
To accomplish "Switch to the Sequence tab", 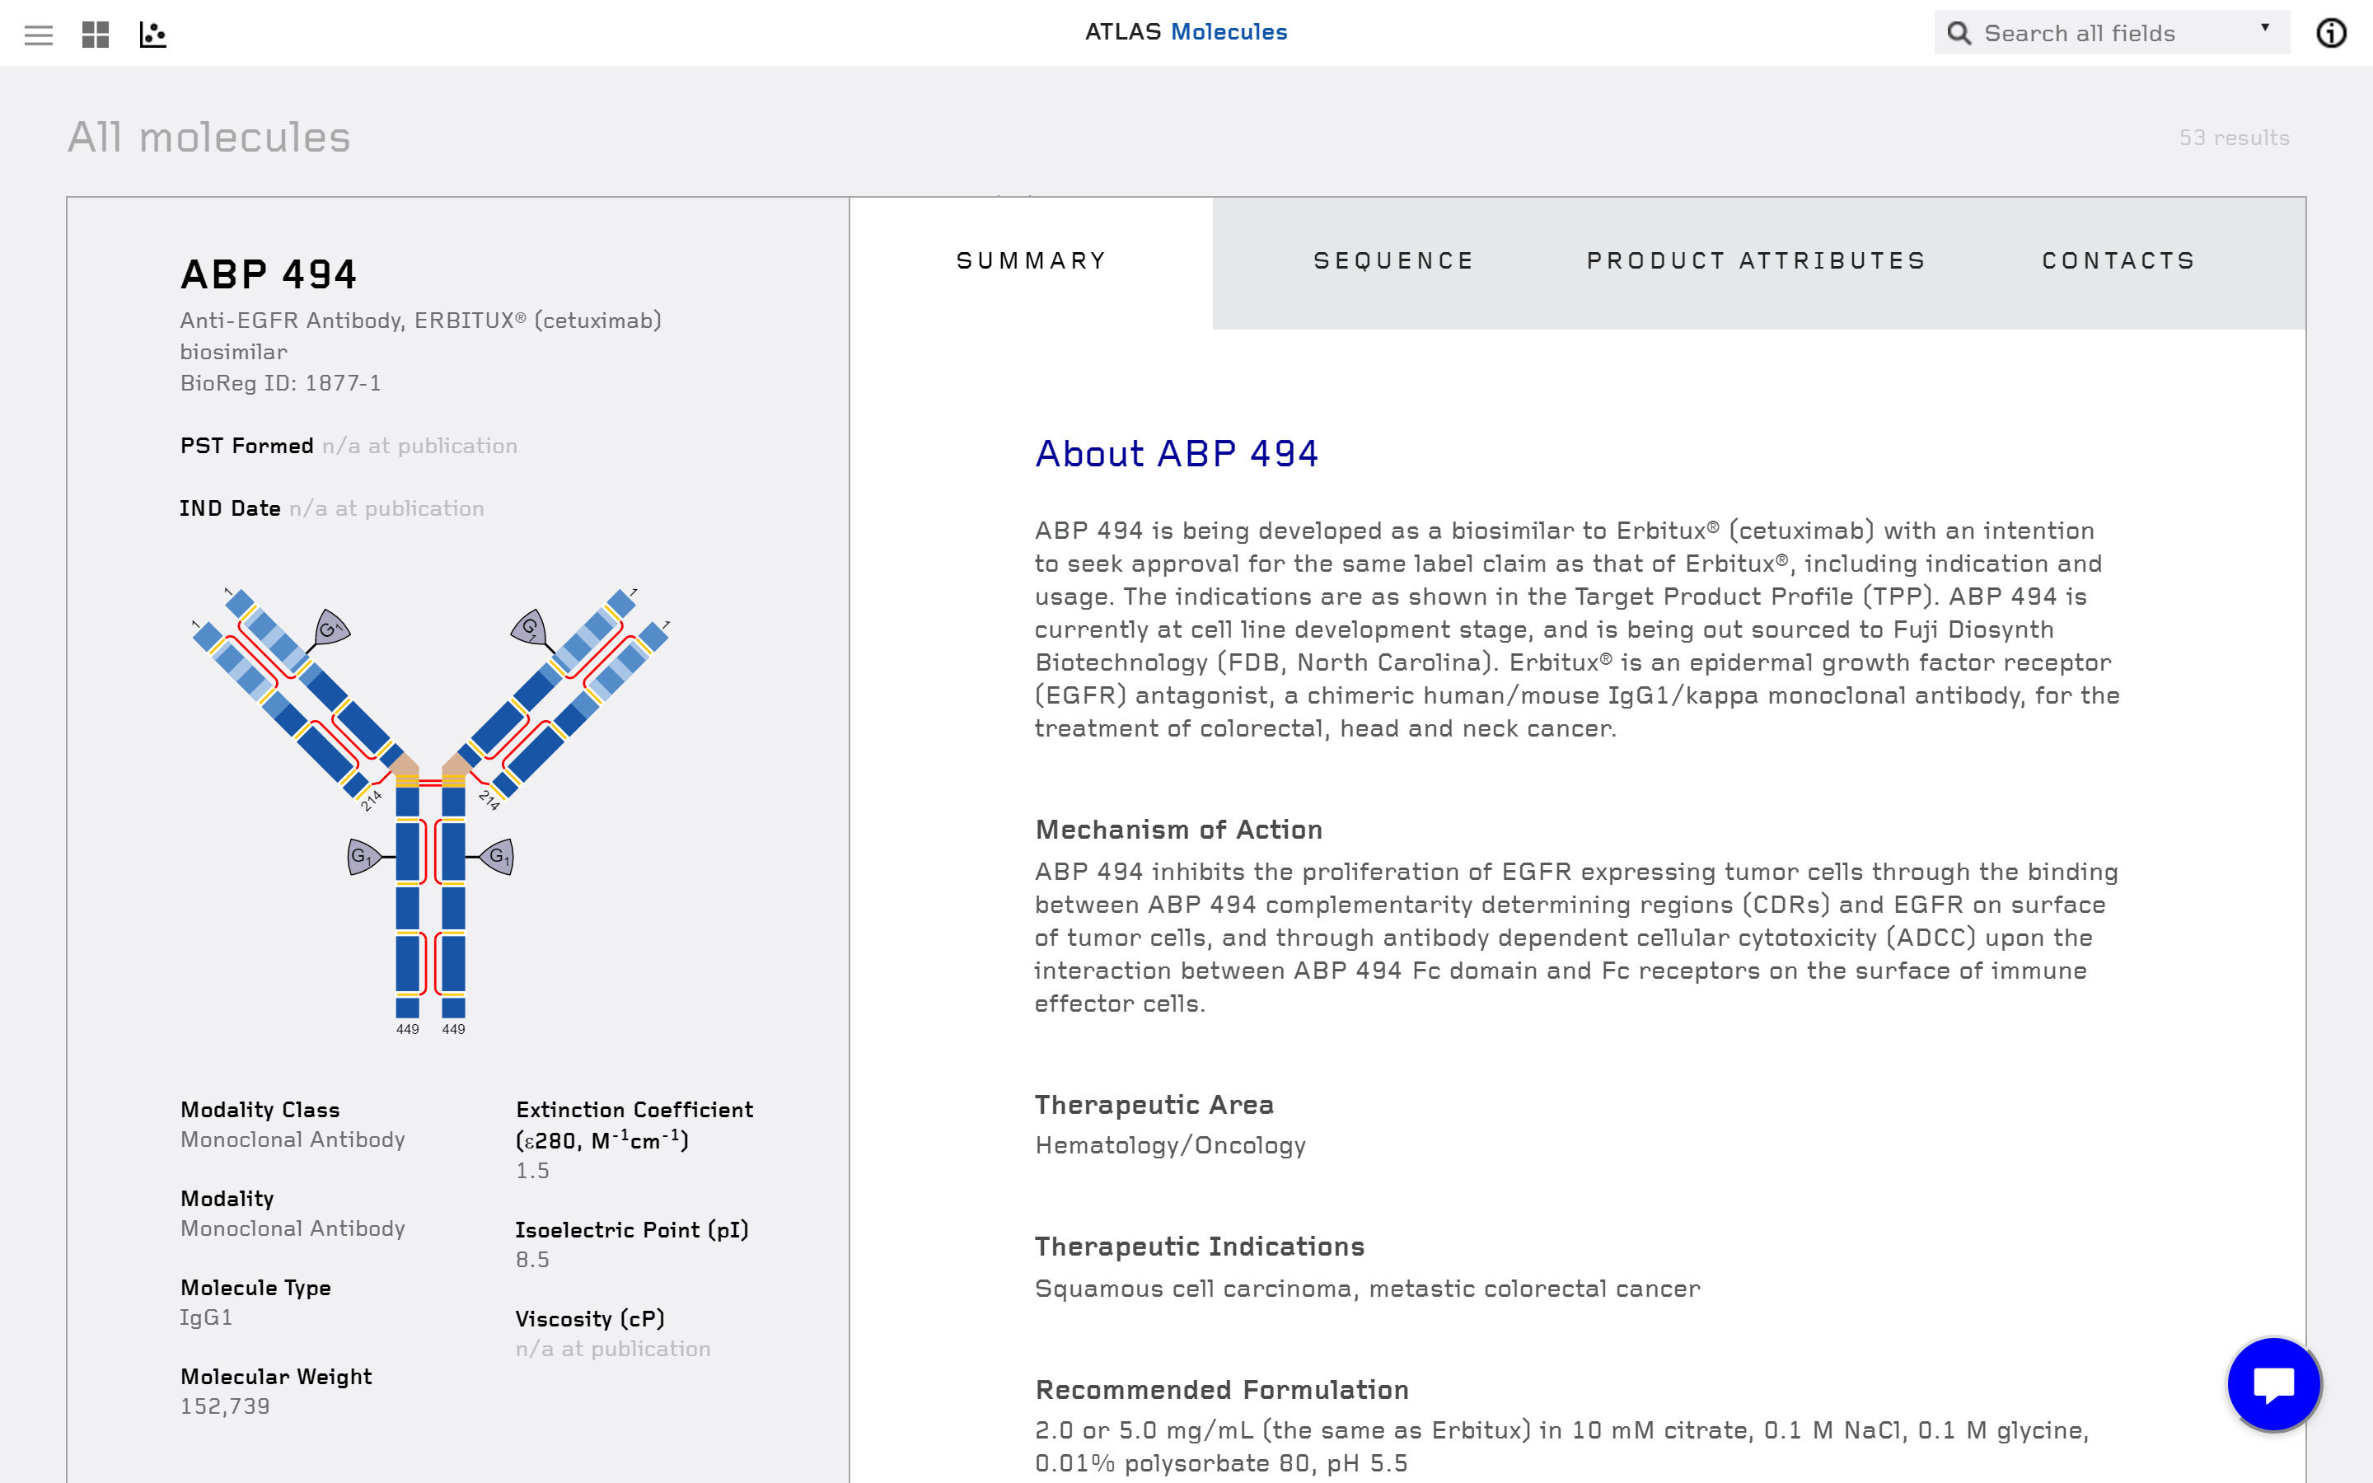I will 1393,260.
